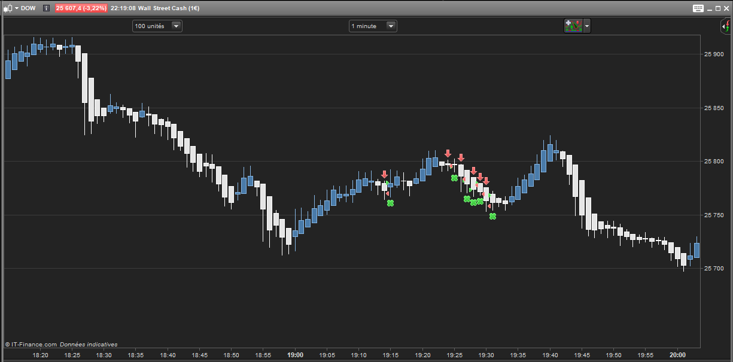Click the 19:30 time axis label
The image size is (733, 362).
point(486,355)
